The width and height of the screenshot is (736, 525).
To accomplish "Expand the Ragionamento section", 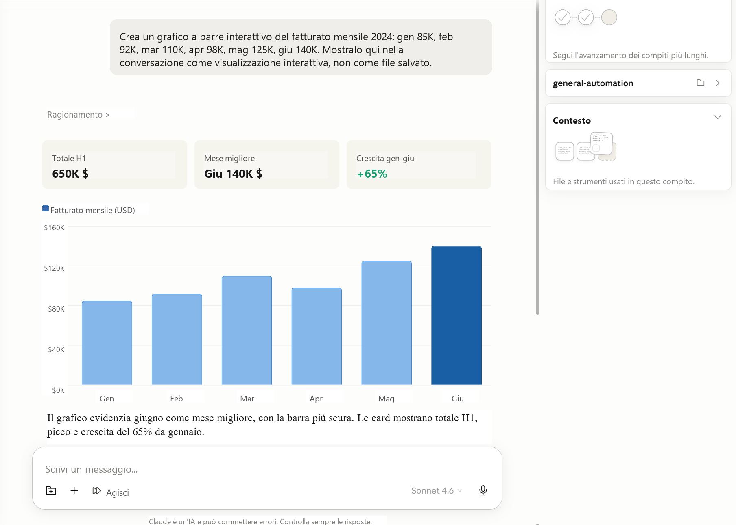I will (79, 115).
